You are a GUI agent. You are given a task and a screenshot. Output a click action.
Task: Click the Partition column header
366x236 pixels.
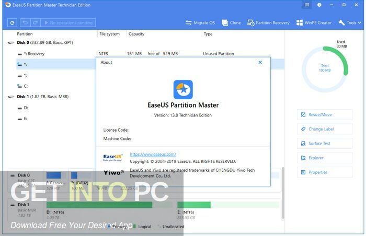[25, 34]
